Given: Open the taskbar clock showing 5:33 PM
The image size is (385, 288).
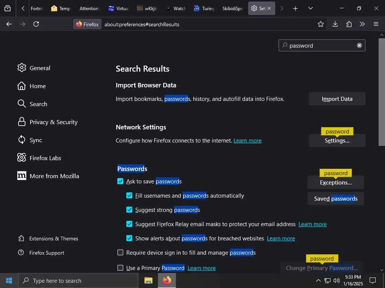Looking at the screenshot, I should [353, 280].
